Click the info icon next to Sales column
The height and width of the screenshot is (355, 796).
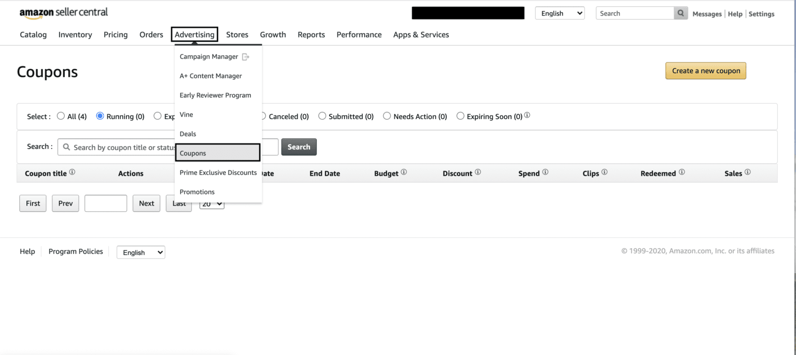[747, 171]
